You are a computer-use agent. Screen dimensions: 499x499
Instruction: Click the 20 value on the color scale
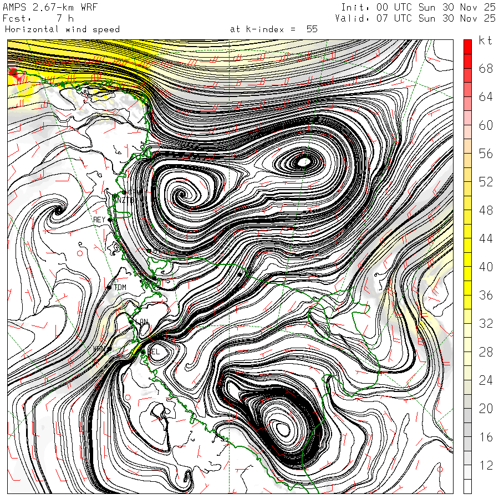tap(486, 408)
